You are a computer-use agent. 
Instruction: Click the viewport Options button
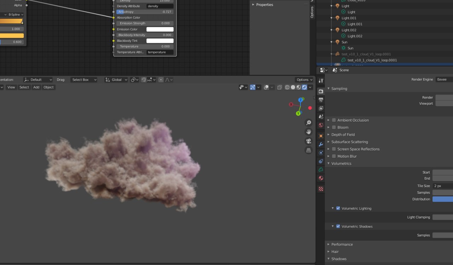point(304,80)
